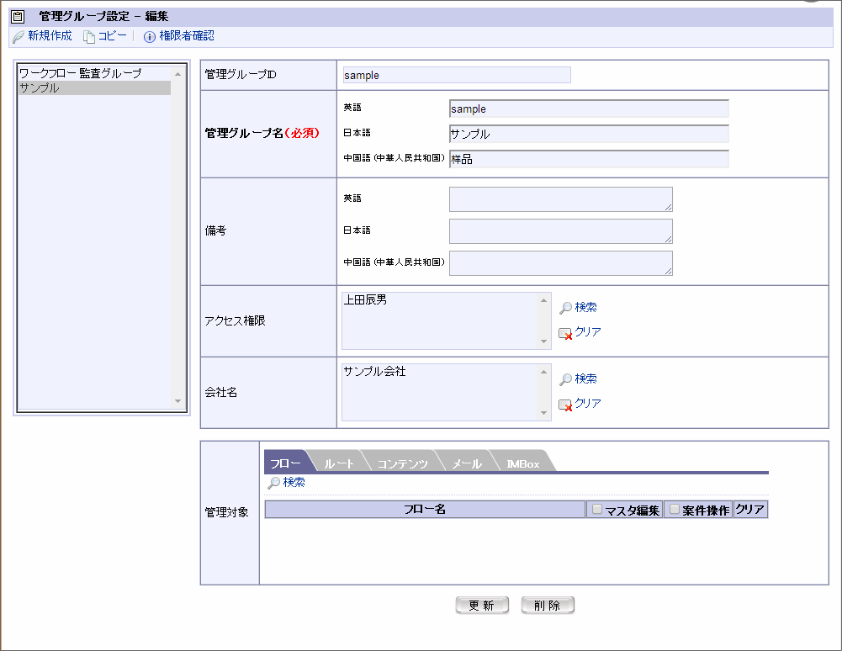Click the 日本語 備考 textarea
842x651 pixels.
click(560, 231)
